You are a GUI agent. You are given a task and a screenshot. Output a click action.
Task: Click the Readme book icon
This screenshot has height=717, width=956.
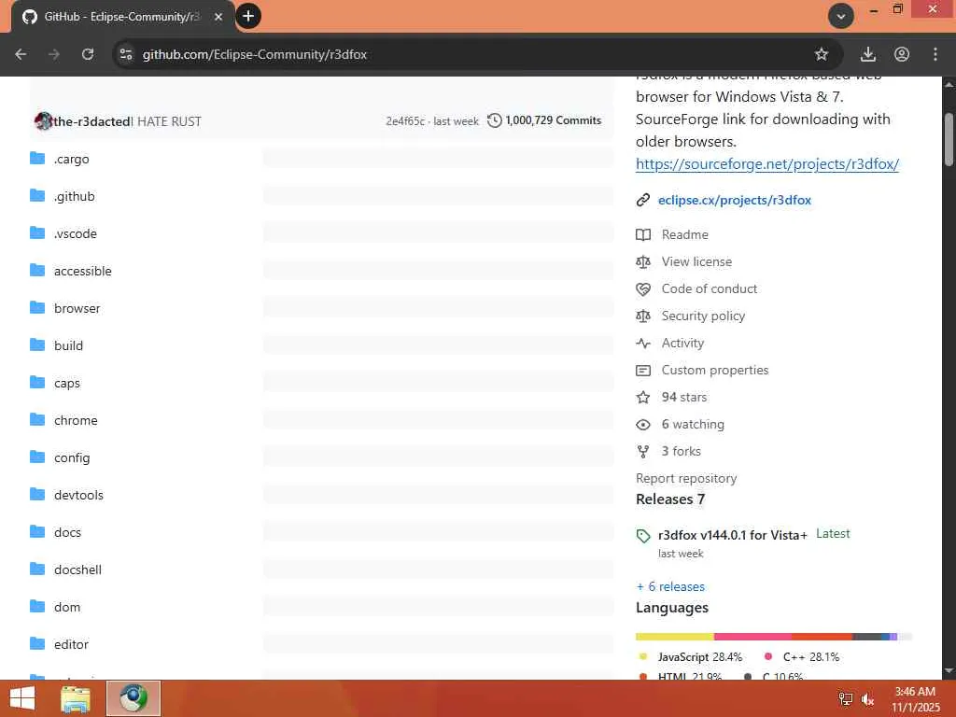coord(643,234)
